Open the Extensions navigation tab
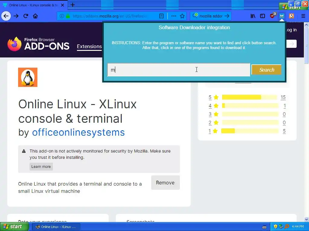309x231 pixels. 89,47
